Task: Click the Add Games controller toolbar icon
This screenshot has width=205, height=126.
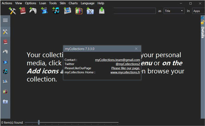Action: tap(33, 11)
